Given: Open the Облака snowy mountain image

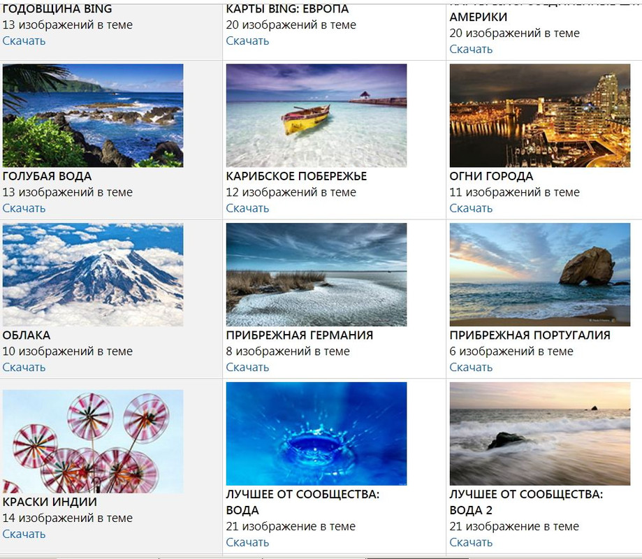Looking at the screenshot, I should 93,275.
